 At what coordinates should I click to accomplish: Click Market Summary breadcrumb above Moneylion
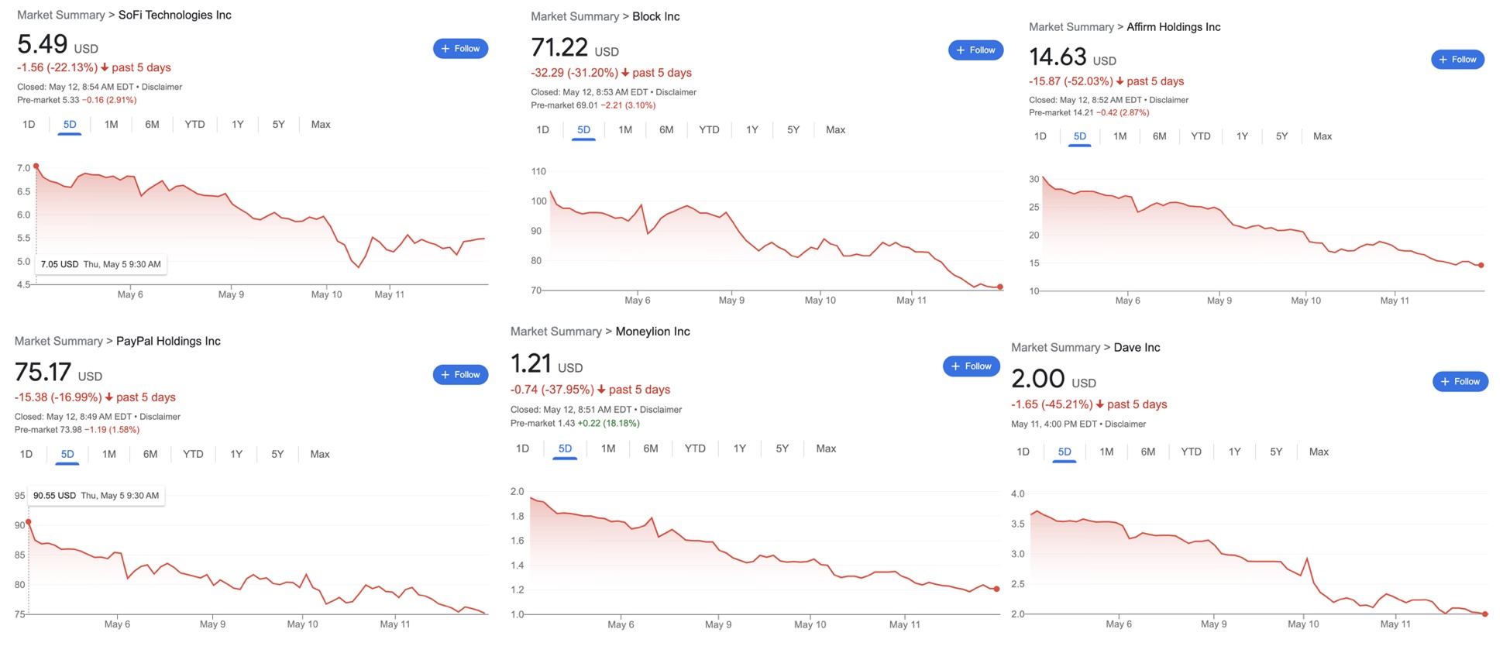point(555,332)
